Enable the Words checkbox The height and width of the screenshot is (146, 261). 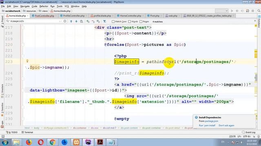[x=130, y=21]
